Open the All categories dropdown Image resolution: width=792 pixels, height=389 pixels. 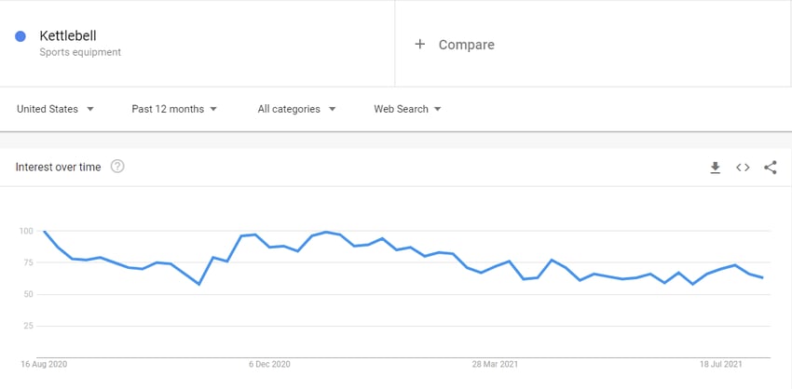click(x=296, y=109)
